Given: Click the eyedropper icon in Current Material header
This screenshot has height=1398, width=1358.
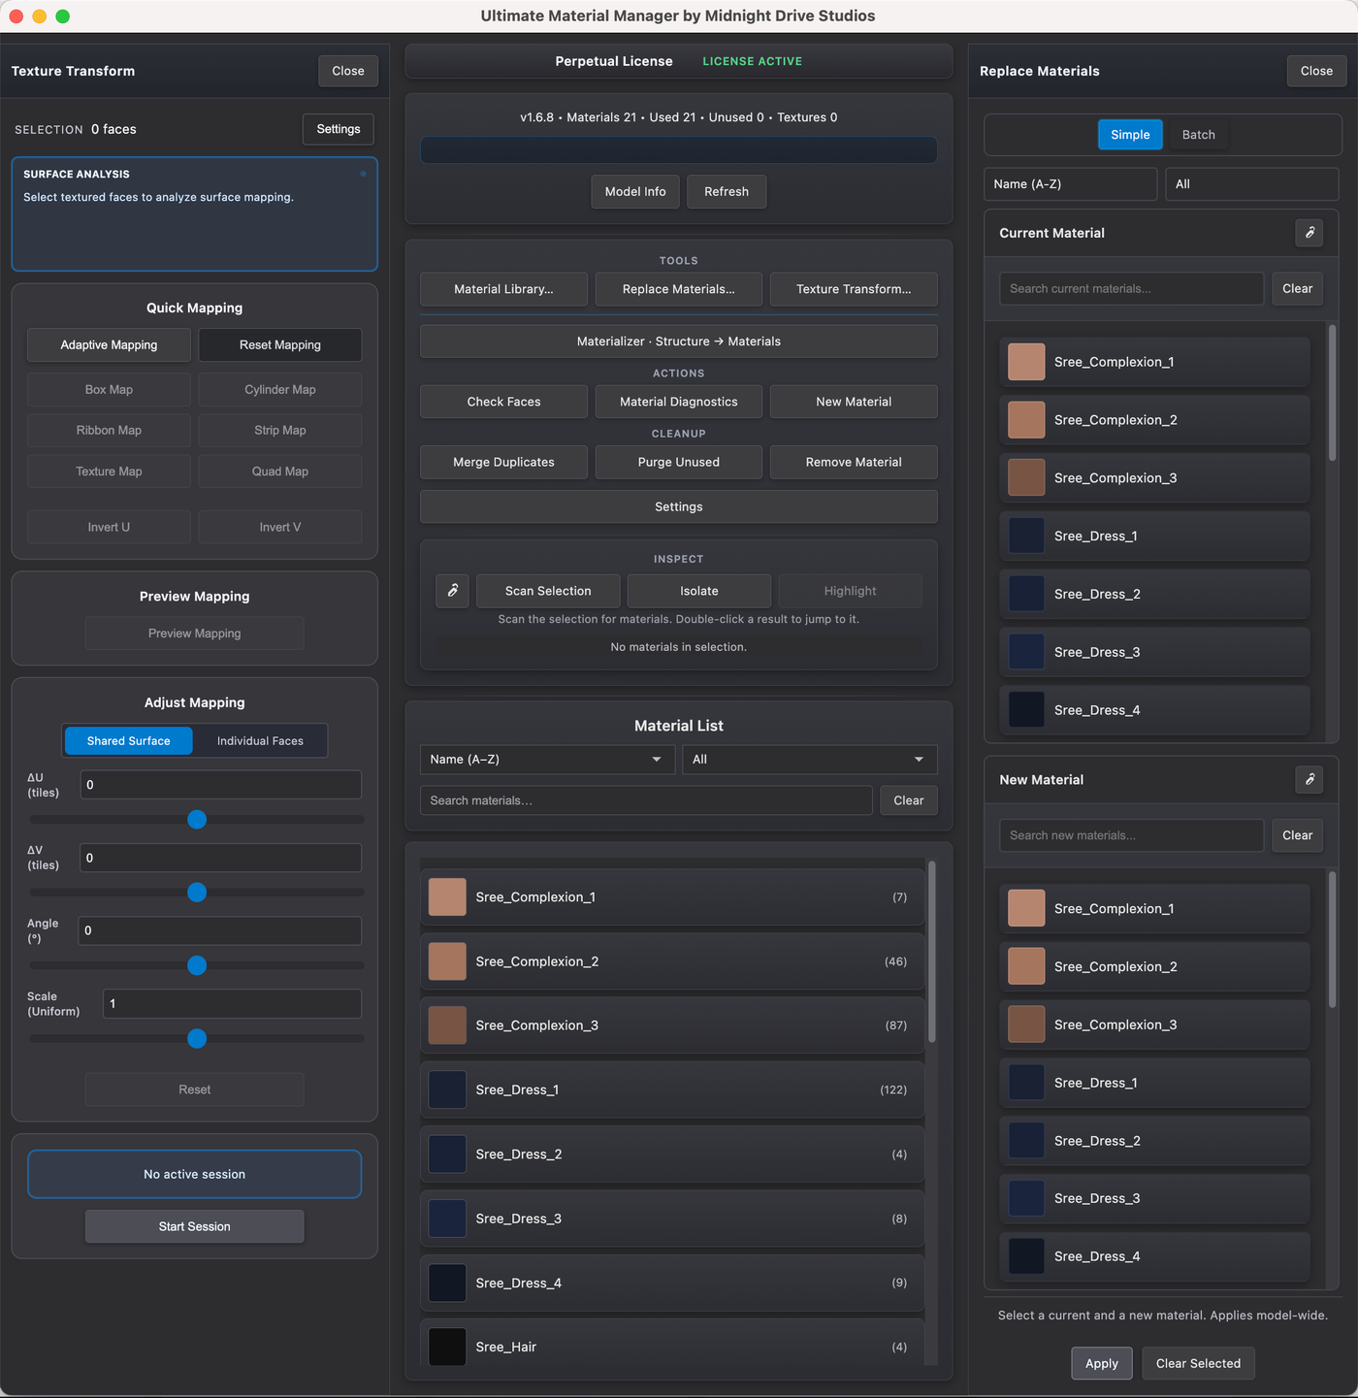Looking at the screenshot, I should point(1309,233).
